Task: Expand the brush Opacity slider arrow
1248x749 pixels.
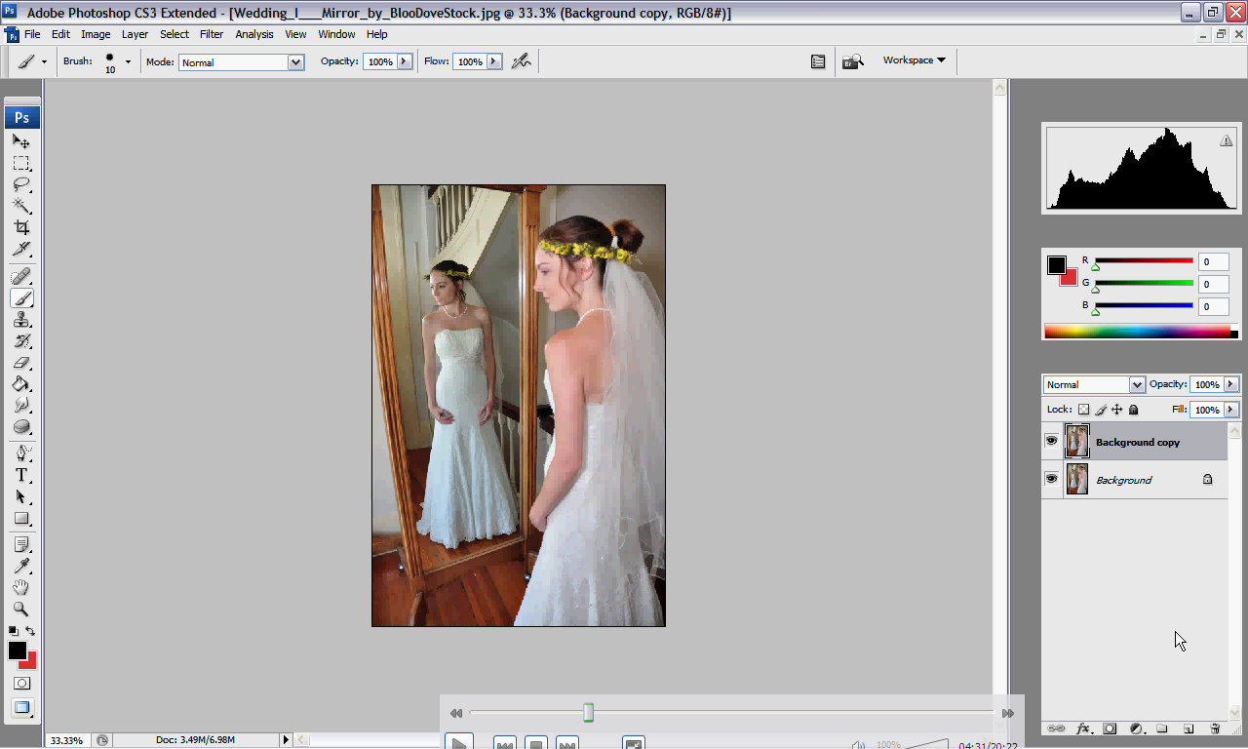Action: 404,61
